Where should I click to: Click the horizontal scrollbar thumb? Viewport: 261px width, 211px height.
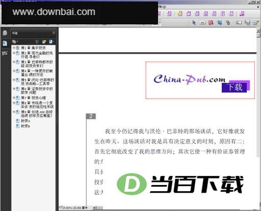(x=100, y=207)
